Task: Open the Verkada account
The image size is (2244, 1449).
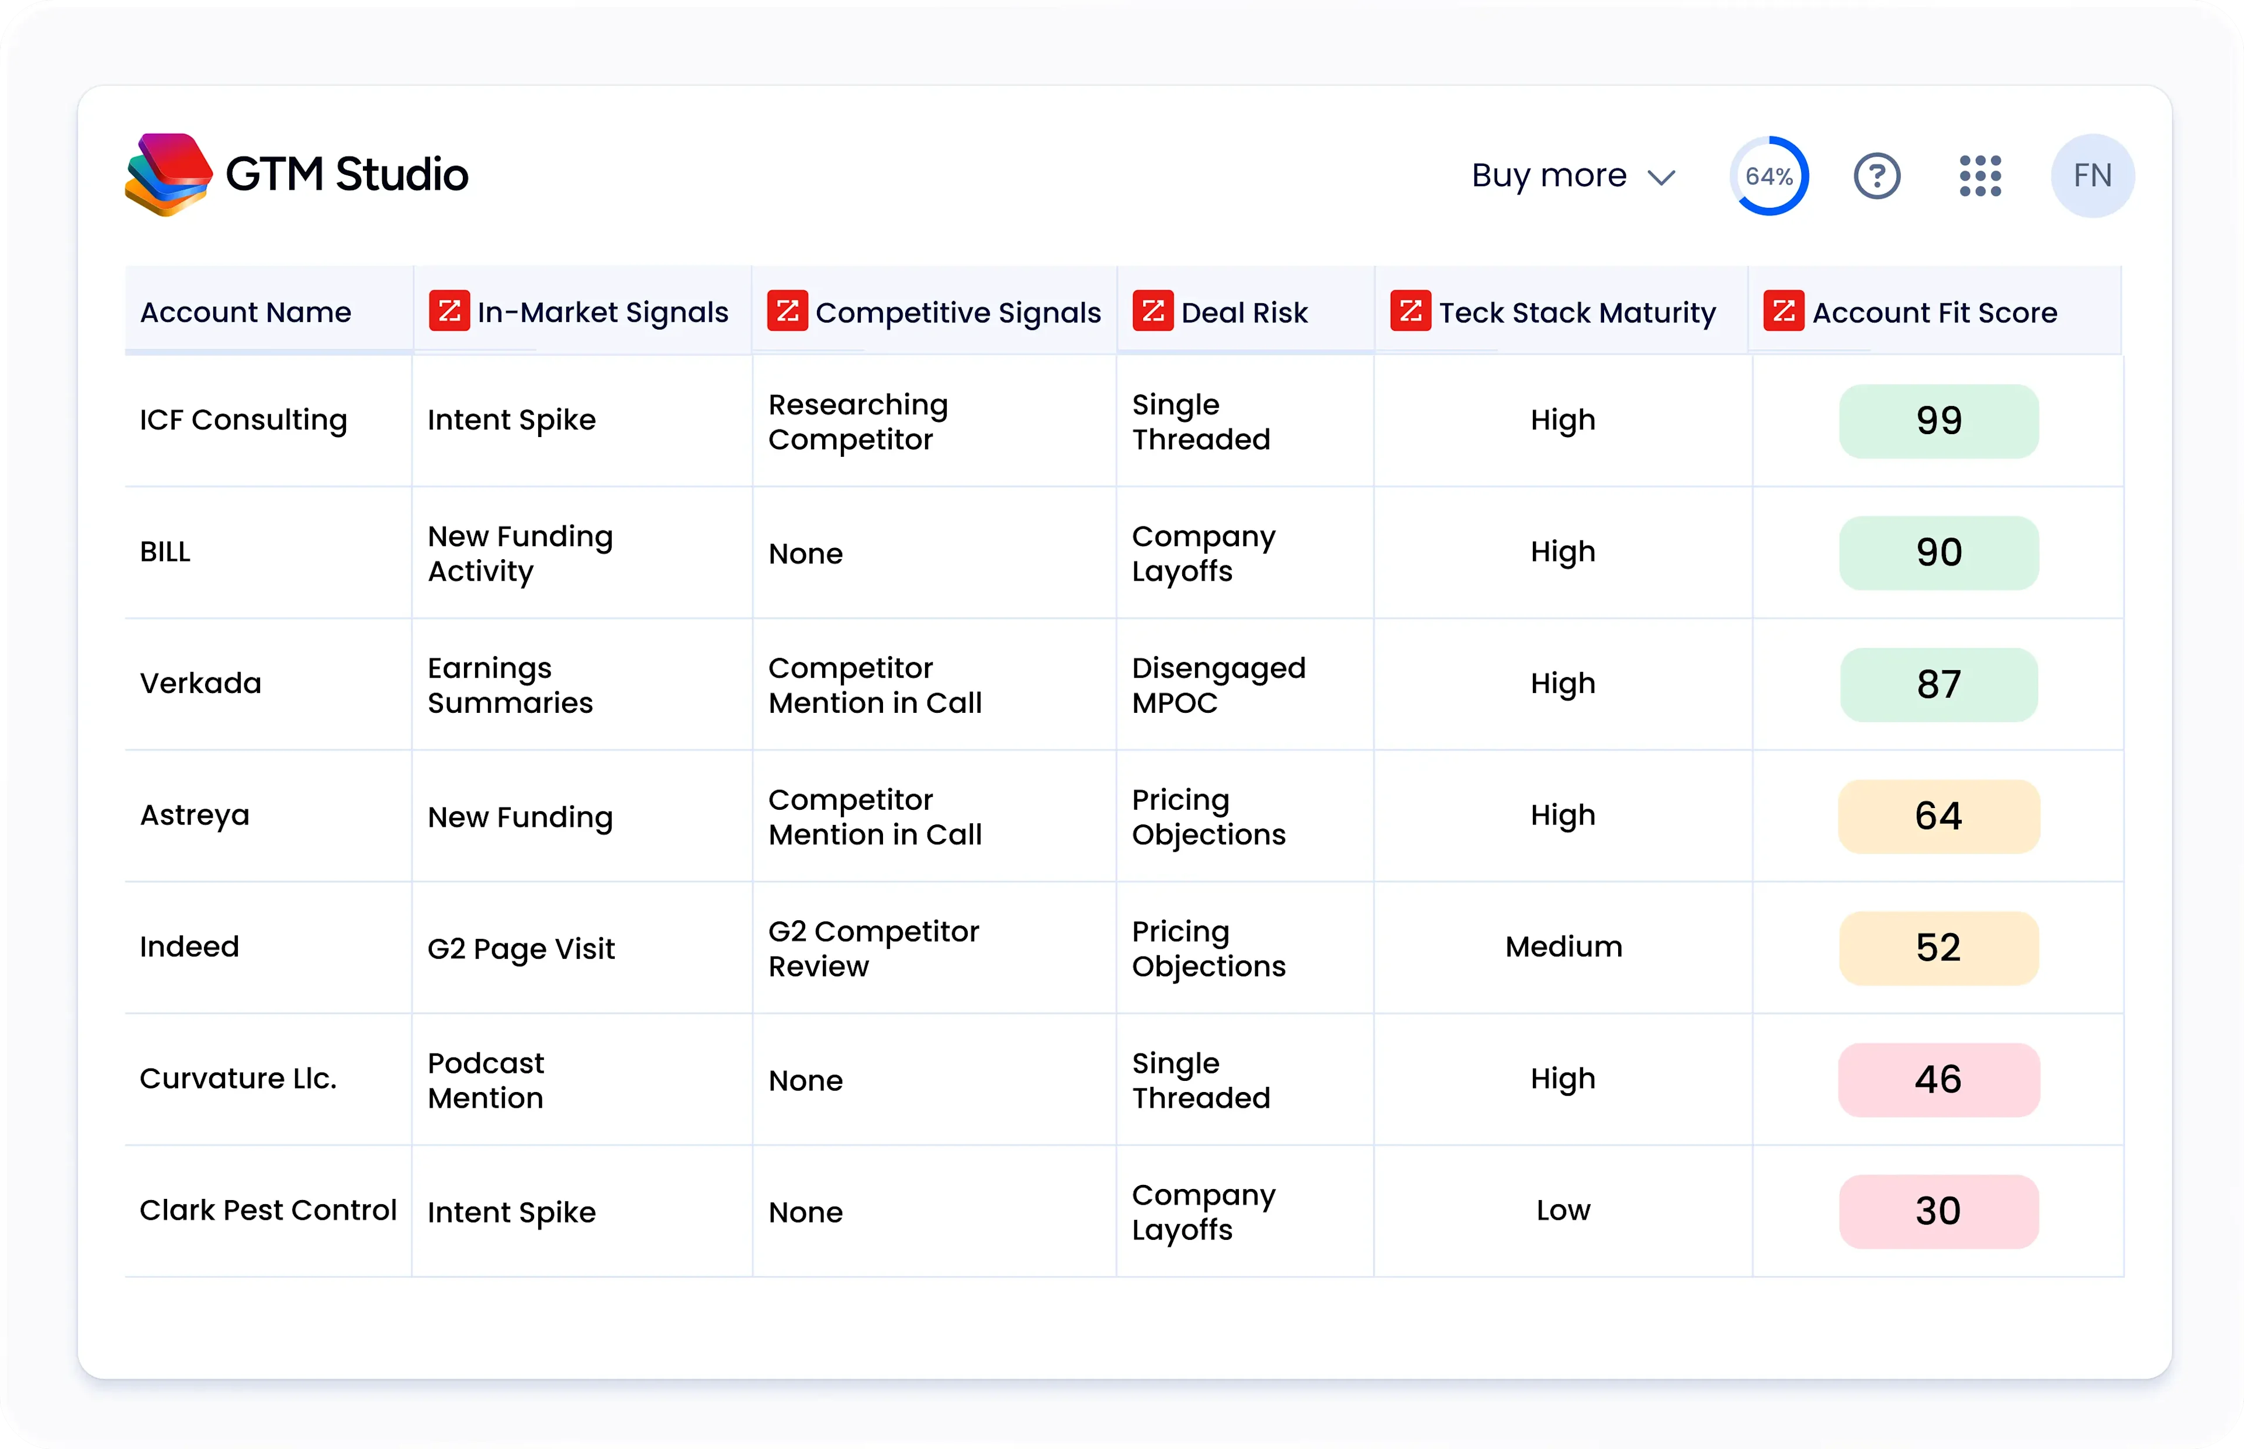Action: (200, 683)
